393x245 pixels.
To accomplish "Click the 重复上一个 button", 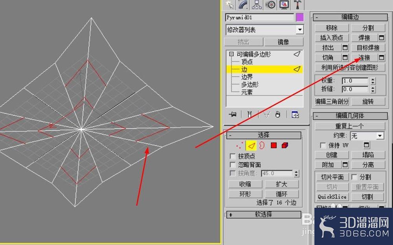I will click(350, 126).
